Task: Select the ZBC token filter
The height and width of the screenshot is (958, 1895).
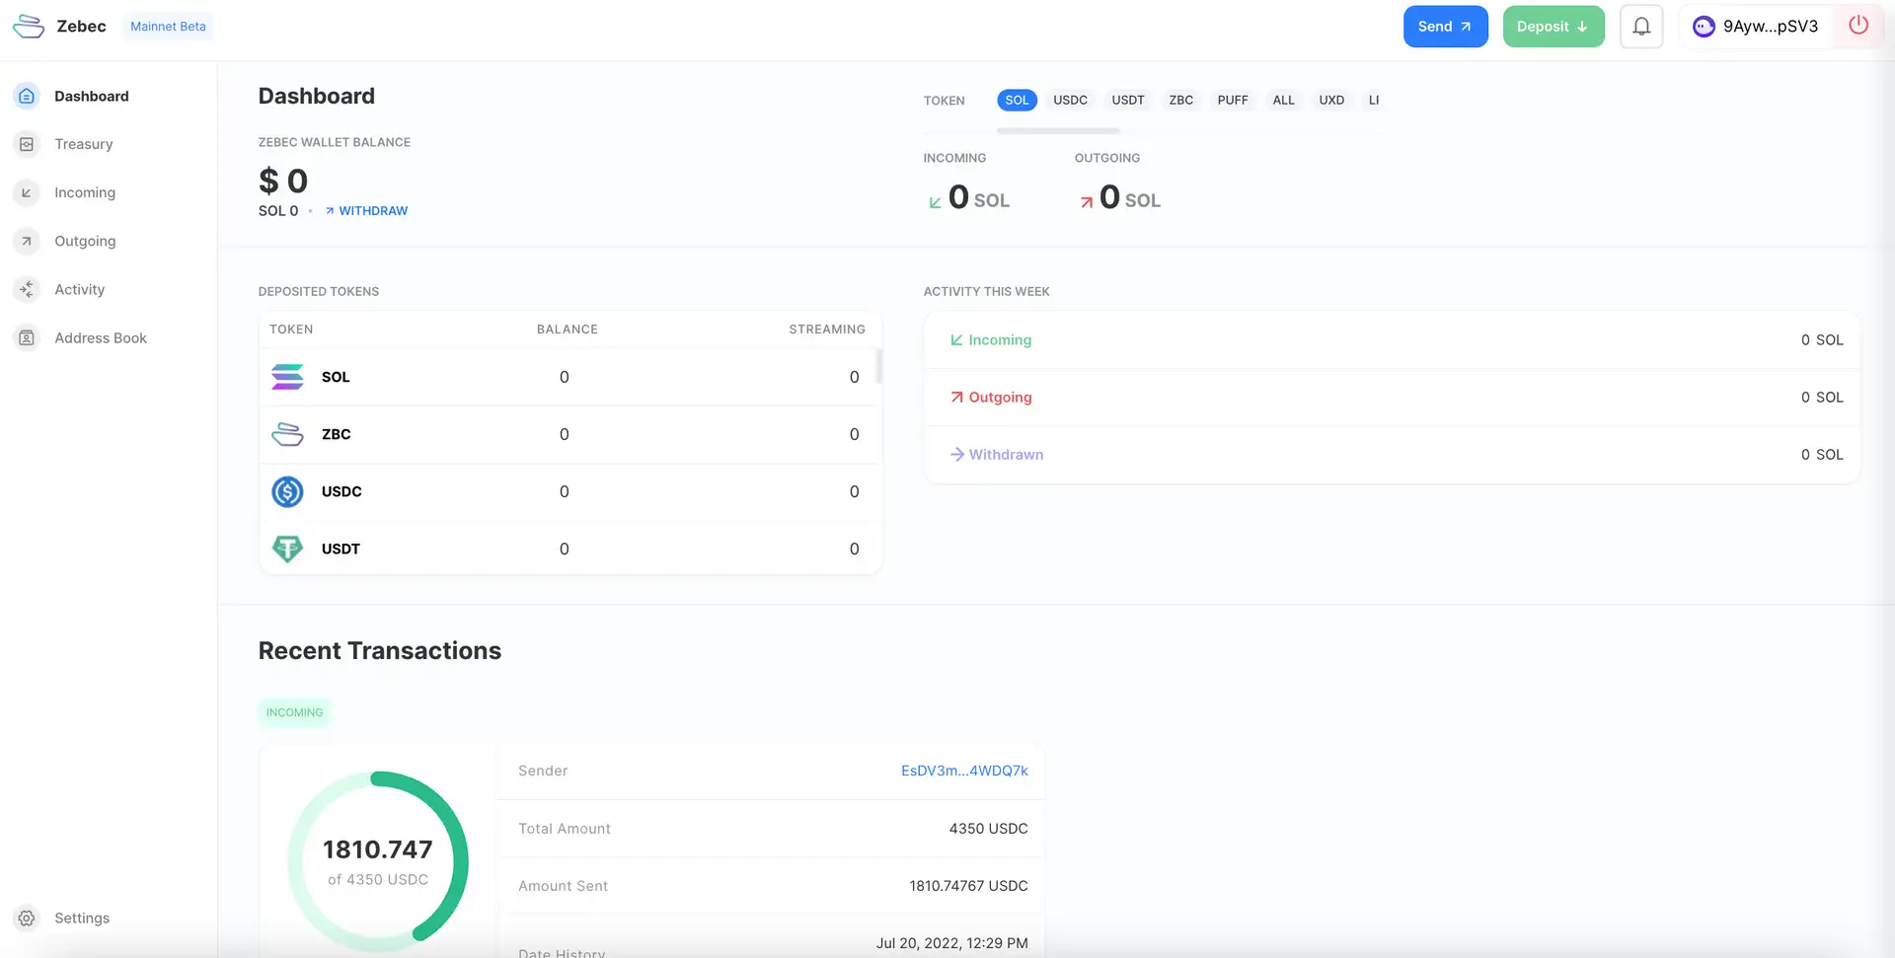Action: click(x=1180, y=100)
